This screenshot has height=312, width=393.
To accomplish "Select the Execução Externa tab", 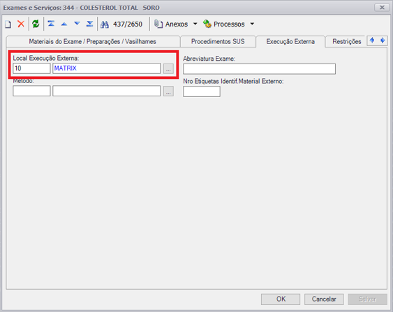I will click(290, 42).
